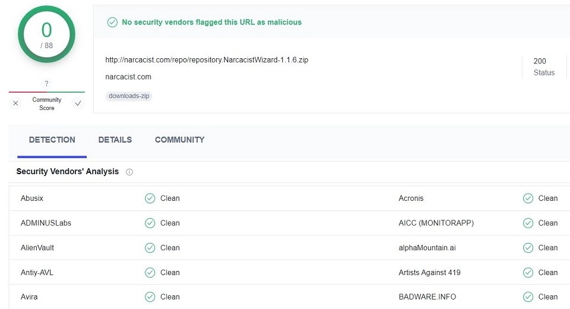Select the Abusix vendor name
The width and height of the screenshot is (570, 309).
[32, 198]
